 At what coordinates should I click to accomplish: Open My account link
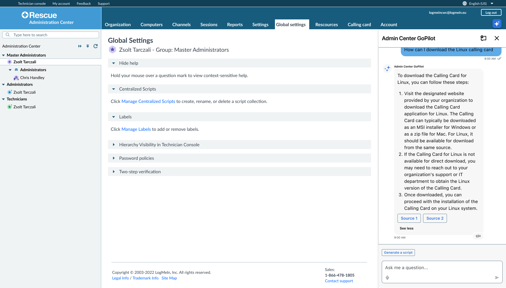pos(61,3)
